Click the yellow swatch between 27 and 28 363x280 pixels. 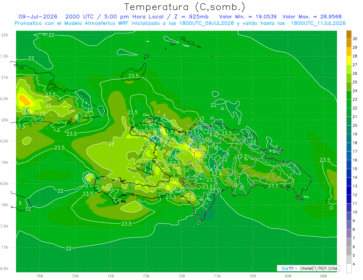349,60
